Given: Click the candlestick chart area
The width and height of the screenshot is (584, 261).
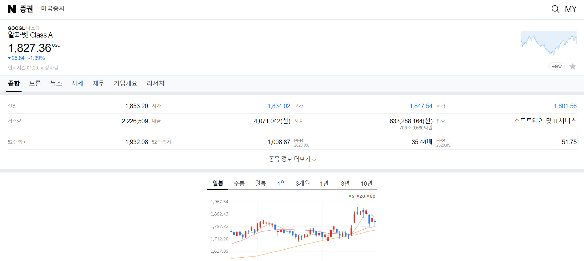Looking at the screenshot, I should click(303, 231).
